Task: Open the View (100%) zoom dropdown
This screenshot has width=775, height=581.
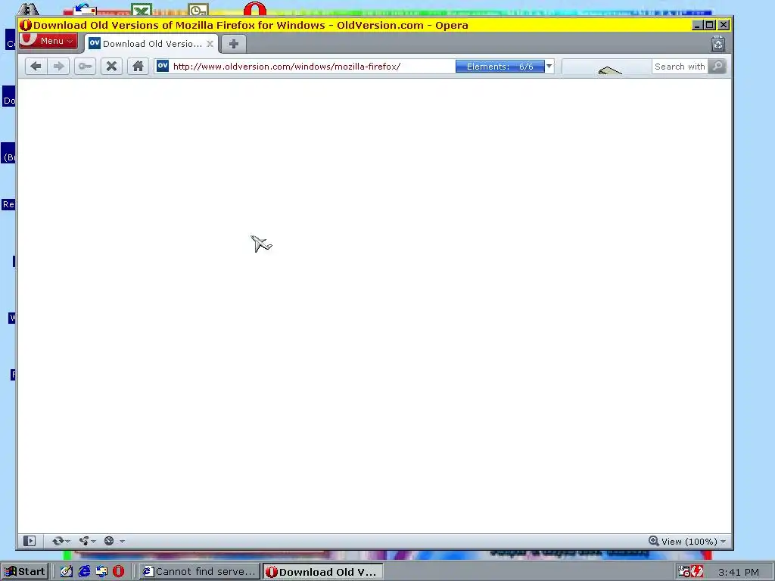Action: [693, 542]
